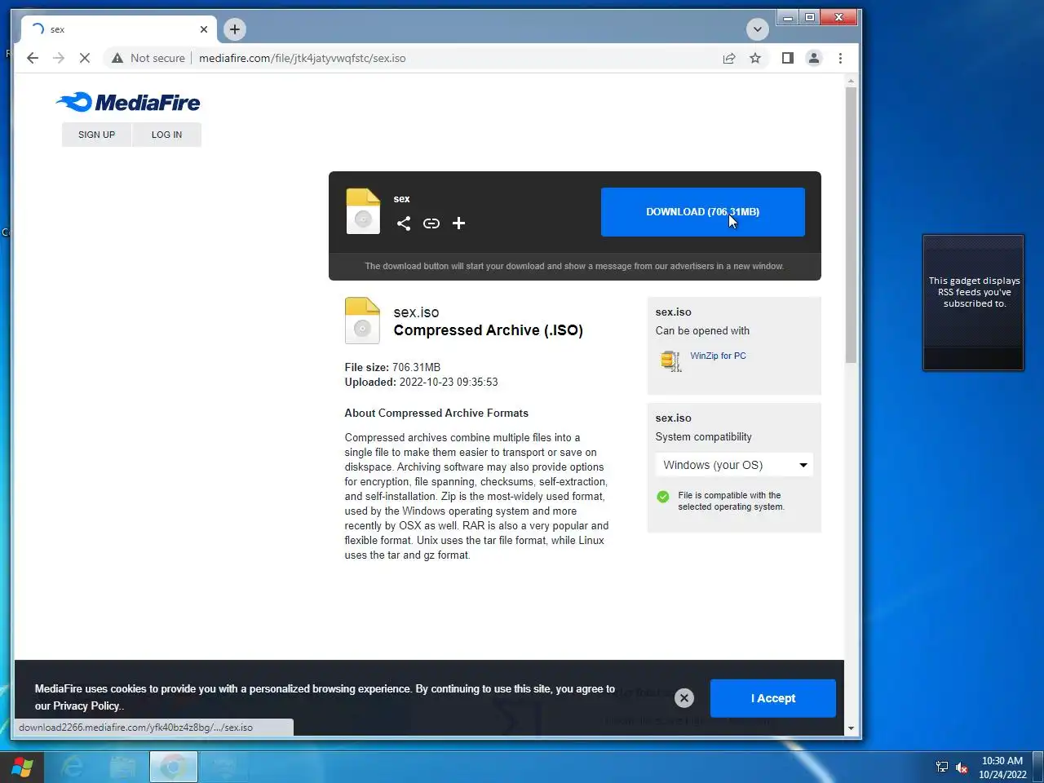The height and width of the screenshot is (783, 1044).
Task: Share this page icon in address bar
Action: coord(729,58)
